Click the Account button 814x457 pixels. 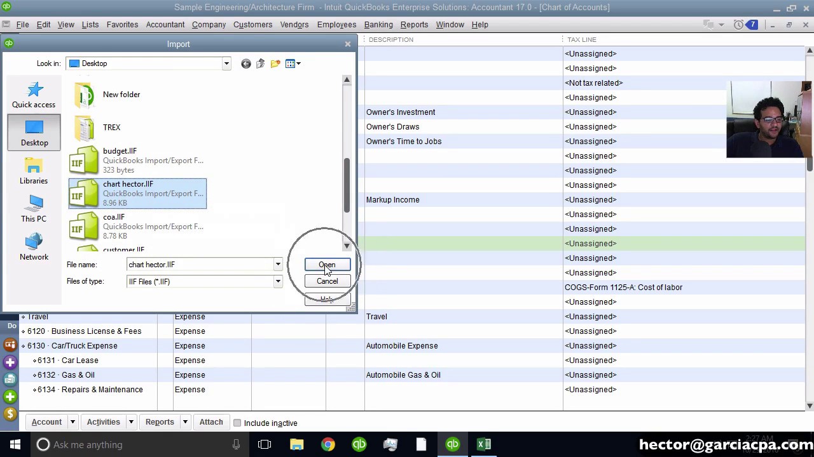(46, 422)
